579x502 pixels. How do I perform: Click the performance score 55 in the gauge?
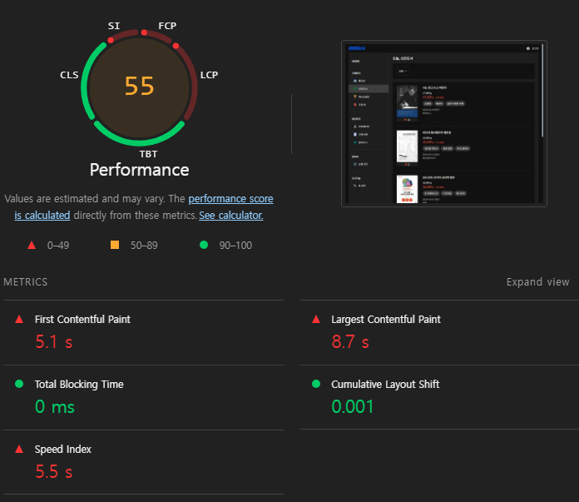pyautogui.click(x=139, y=86)
